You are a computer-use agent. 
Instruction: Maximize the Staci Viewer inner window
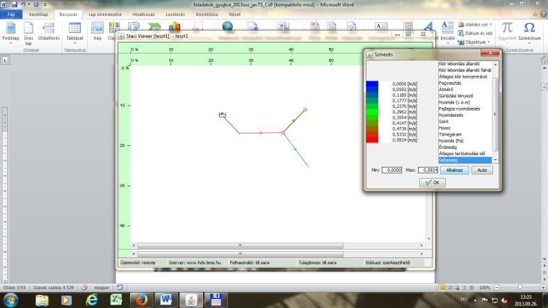point(408,34)
